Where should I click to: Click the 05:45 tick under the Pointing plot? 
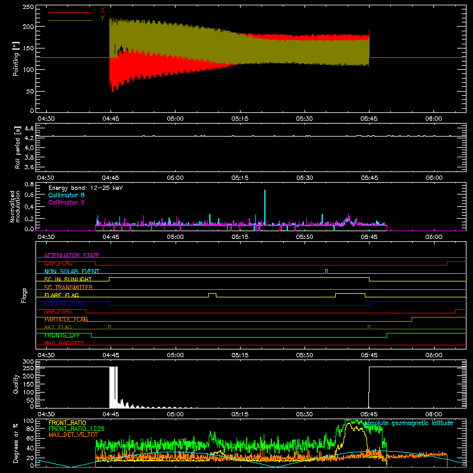pos(369,119)
